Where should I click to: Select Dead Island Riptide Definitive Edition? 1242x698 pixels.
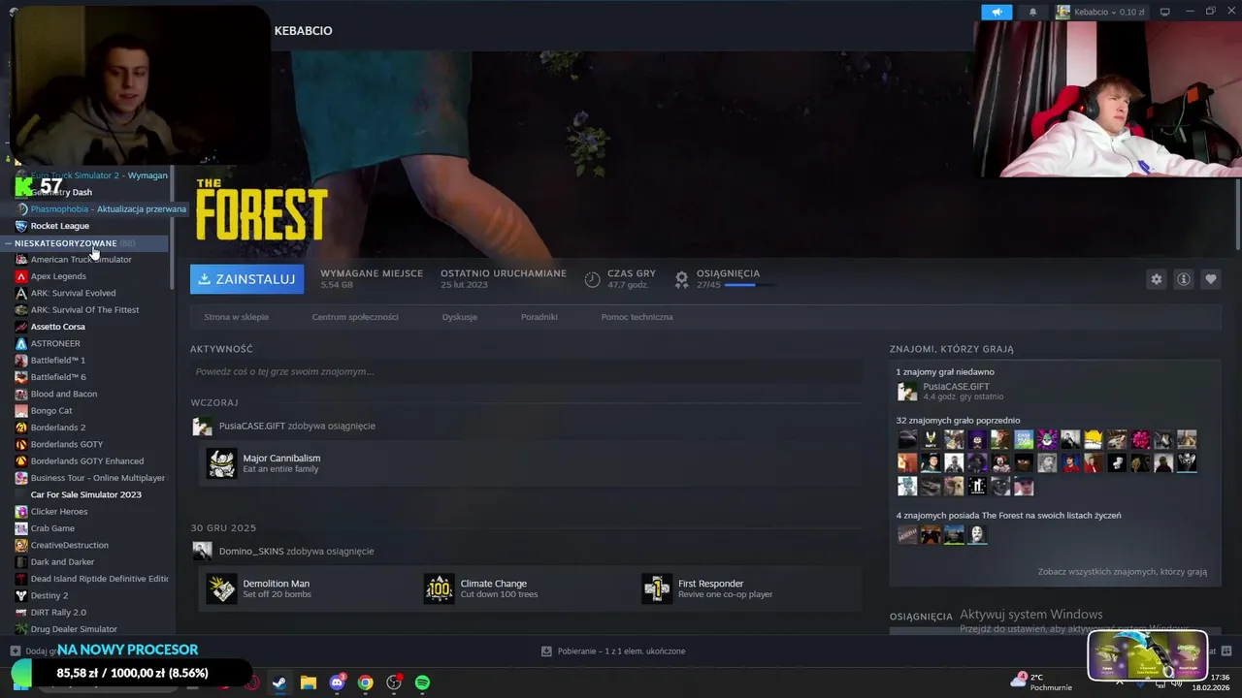pos(99,579)
